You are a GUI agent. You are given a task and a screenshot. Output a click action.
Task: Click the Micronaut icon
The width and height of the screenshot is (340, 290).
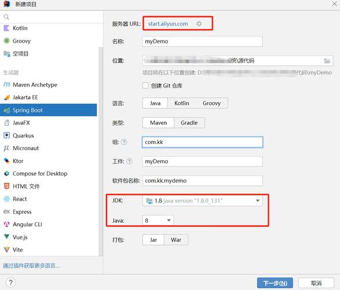7,148
